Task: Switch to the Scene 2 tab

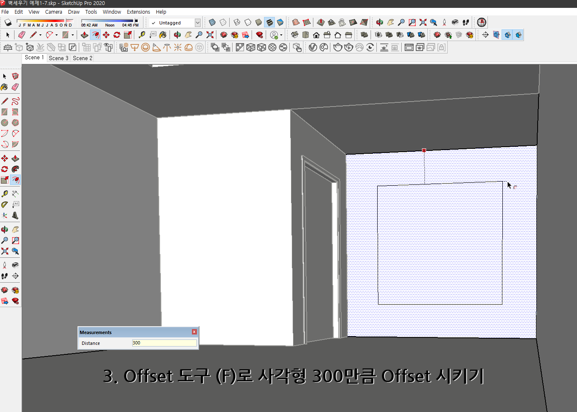Action: [x=82, y=58]
